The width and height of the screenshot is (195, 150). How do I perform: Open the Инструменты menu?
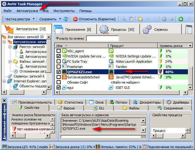63,10
